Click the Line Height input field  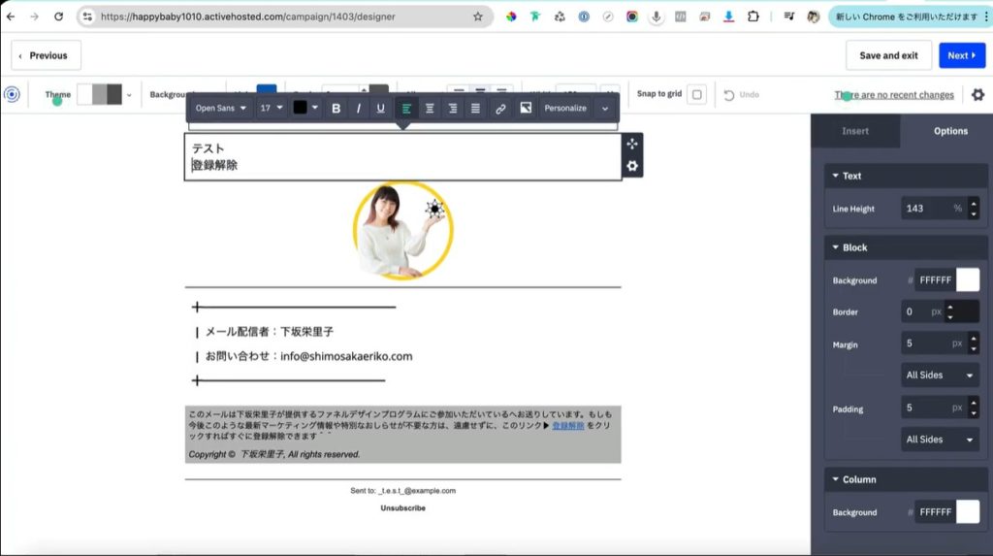924,209
